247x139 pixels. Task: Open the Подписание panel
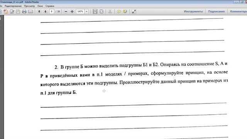[217, 11]
